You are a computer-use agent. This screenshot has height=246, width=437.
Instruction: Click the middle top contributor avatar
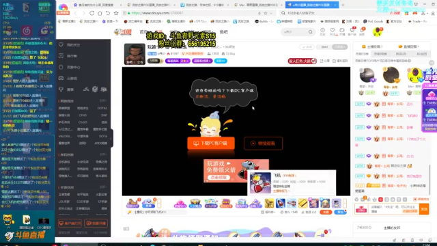pyautogui.click(x=391, y=75)
